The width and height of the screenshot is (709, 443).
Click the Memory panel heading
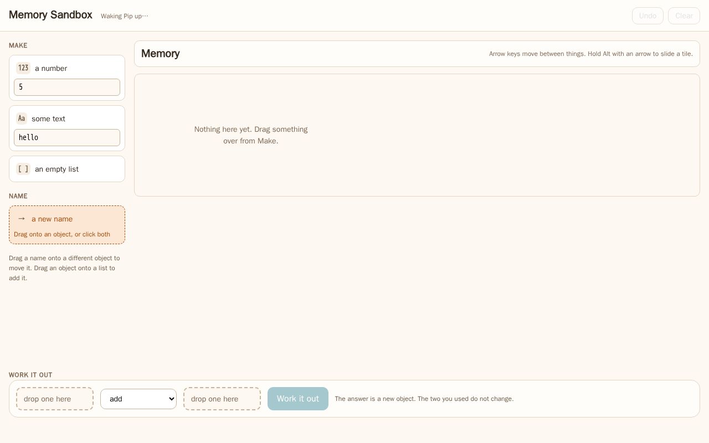[x=160, y=54]
